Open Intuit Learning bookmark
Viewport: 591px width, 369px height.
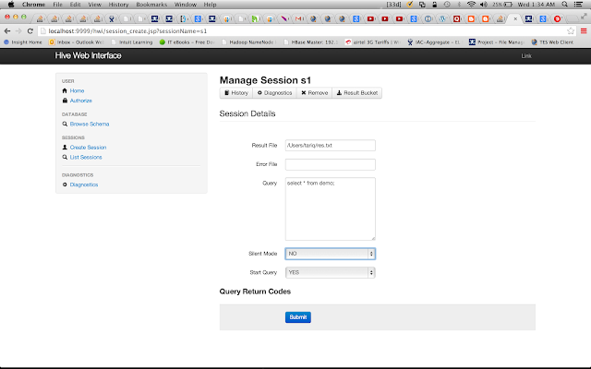pyautogui.click(x=132, y=42)
